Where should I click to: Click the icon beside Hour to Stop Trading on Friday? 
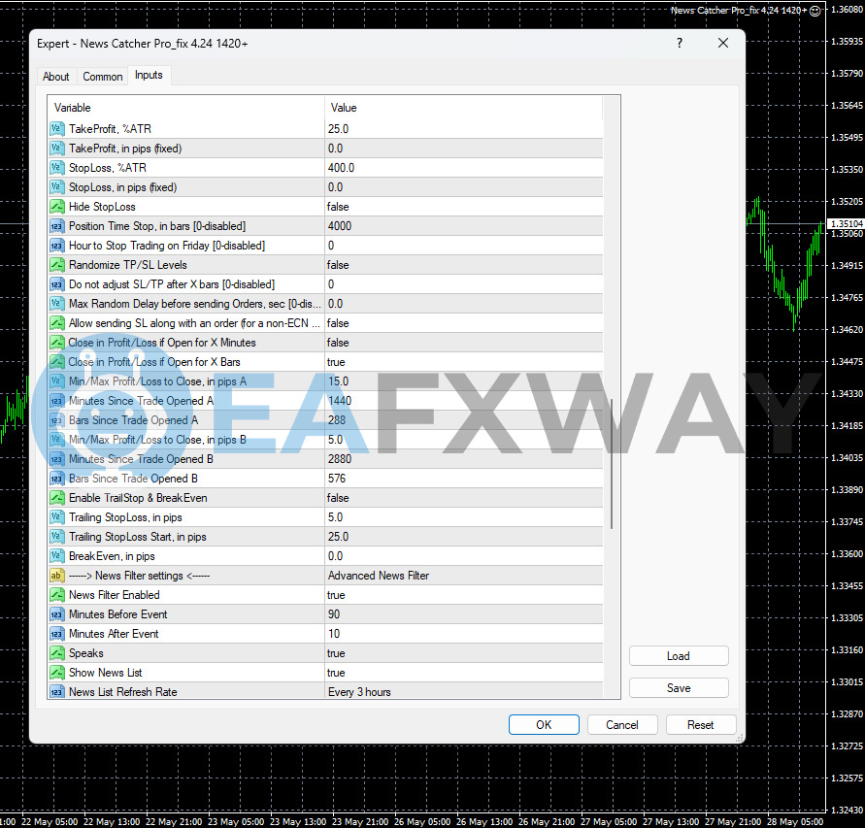pyautogui.click(x=57, y=246)
